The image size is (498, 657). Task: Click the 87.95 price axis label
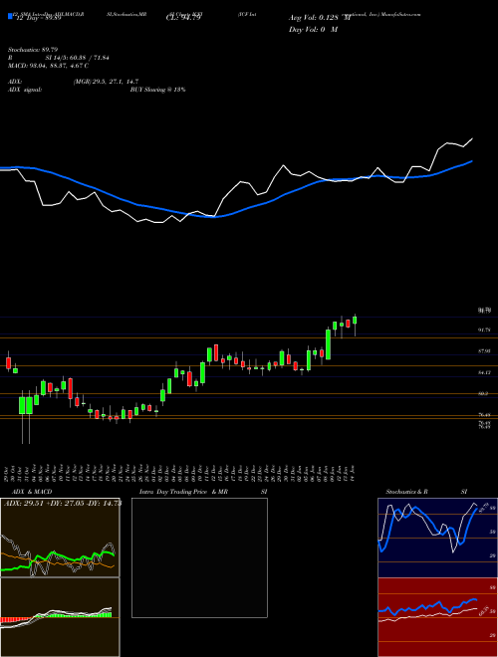pos(484,351)
